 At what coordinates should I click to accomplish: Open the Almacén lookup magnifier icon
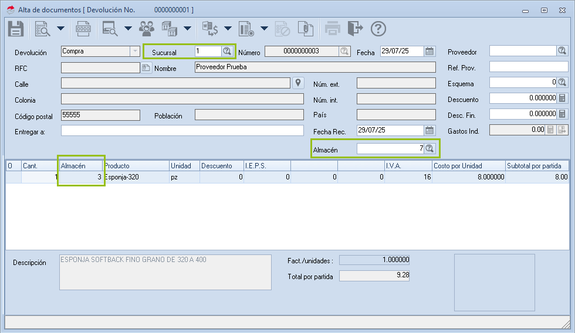click(429, 149)
